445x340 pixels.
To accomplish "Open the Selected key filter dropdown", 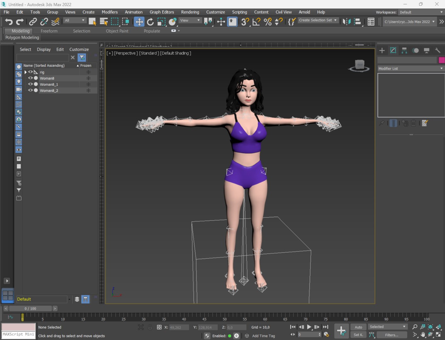I will (387, 327).
